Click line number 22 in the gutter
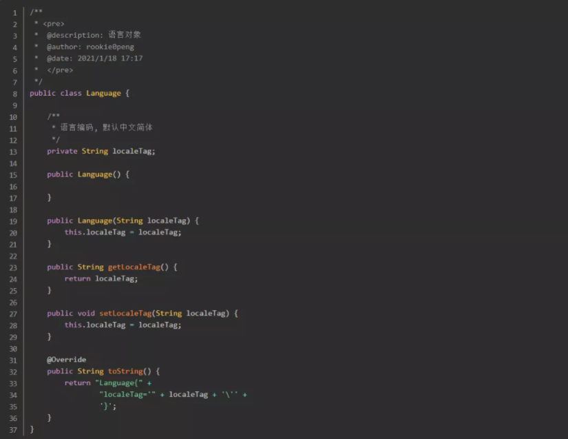 (13, 256)
